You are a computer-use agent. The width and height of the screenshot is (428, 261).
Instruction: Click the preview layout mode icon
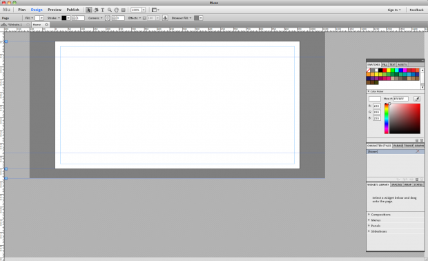154,10
